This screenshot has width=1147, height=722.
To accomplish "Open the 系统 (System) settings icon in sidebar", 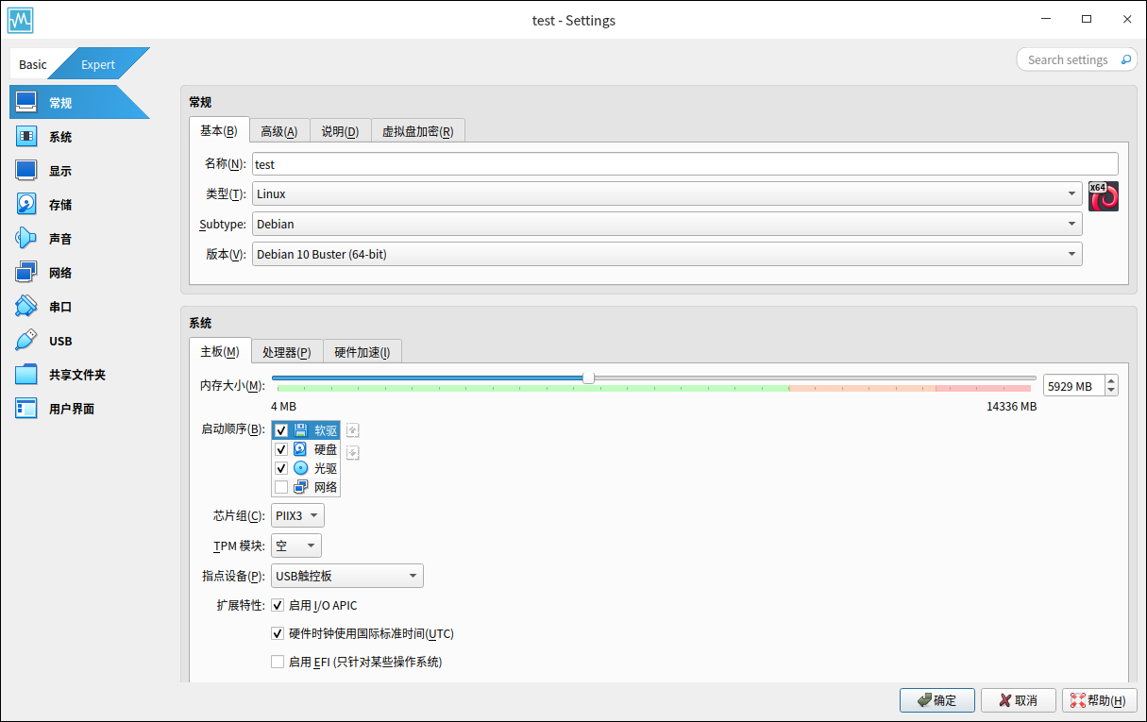I will tap(26, 137).
